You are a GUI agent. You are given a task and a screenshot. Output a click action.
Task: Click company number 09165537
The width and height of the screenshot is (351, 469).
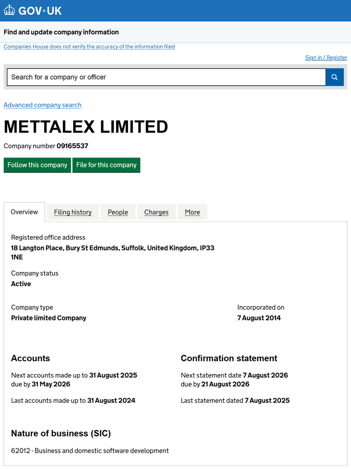click(x=72, y=146)
